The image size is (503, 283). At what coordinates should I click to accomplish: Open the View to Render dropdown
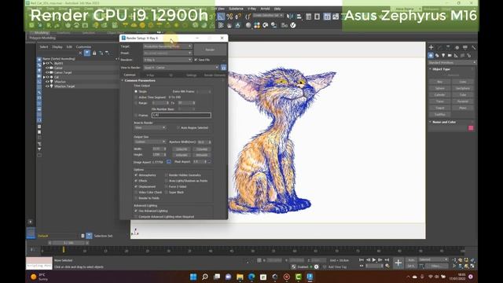(182, 68)
